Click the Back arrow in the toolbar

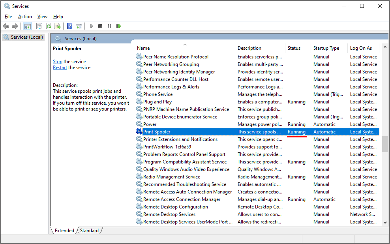pyautogui.click(x=6, y=26)
